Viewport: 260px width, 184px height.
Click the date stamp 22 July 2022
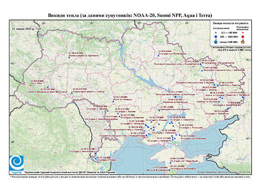26,28
